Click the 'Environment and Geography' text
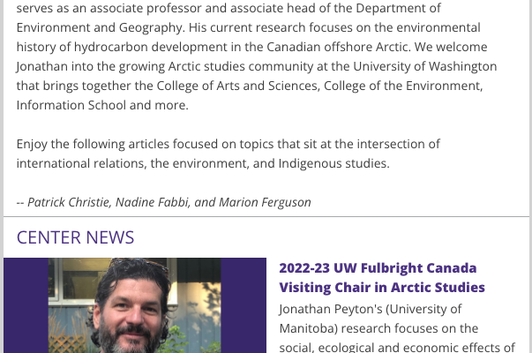This screenshot has height=353, width=532. point(99,27)
